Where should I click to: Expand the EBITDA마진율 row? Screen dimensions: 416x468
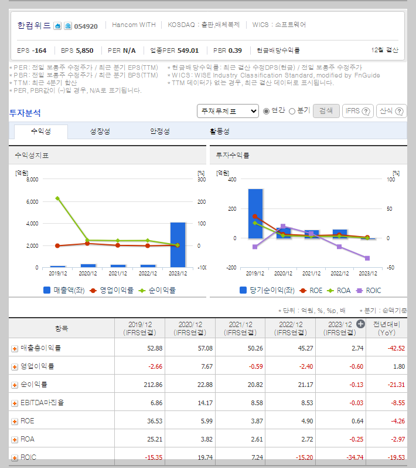14,403
